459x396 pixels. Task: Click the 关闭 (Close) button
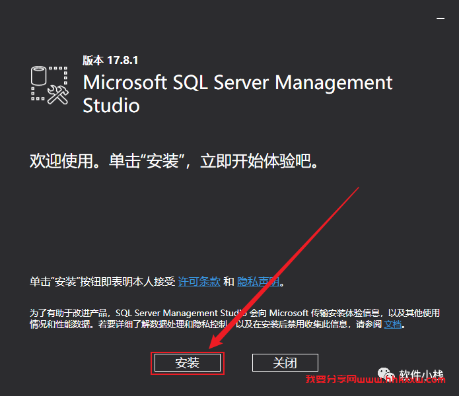pos(285,363)
